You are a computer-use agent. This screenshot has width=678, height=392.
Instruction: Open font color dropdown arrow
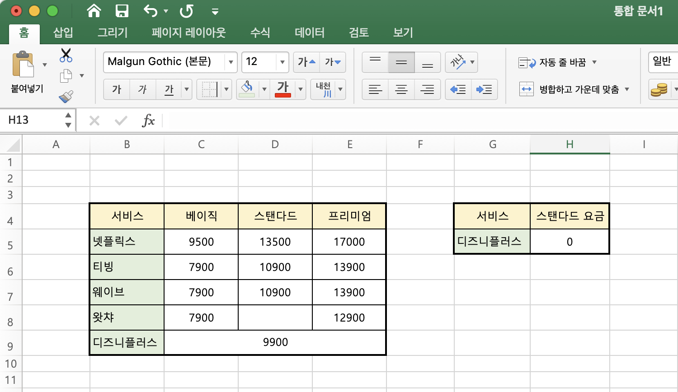[301, 89]
